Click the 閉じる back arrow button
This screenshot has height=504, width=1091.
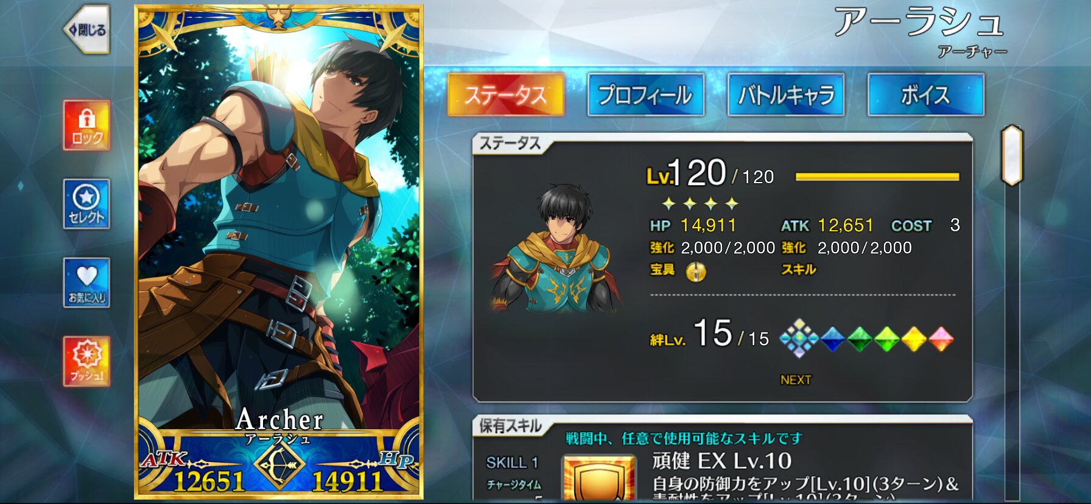(87, 30)
